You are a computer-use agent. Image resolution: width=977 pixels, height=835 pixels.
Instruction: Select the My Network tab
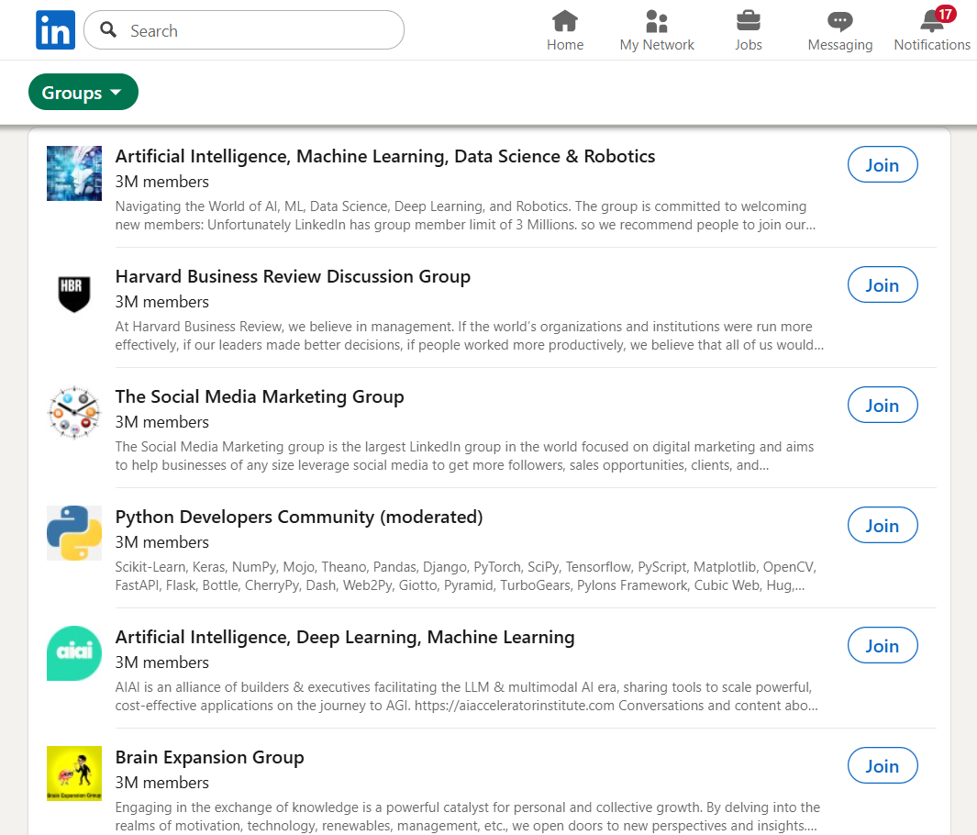point(656,30)
